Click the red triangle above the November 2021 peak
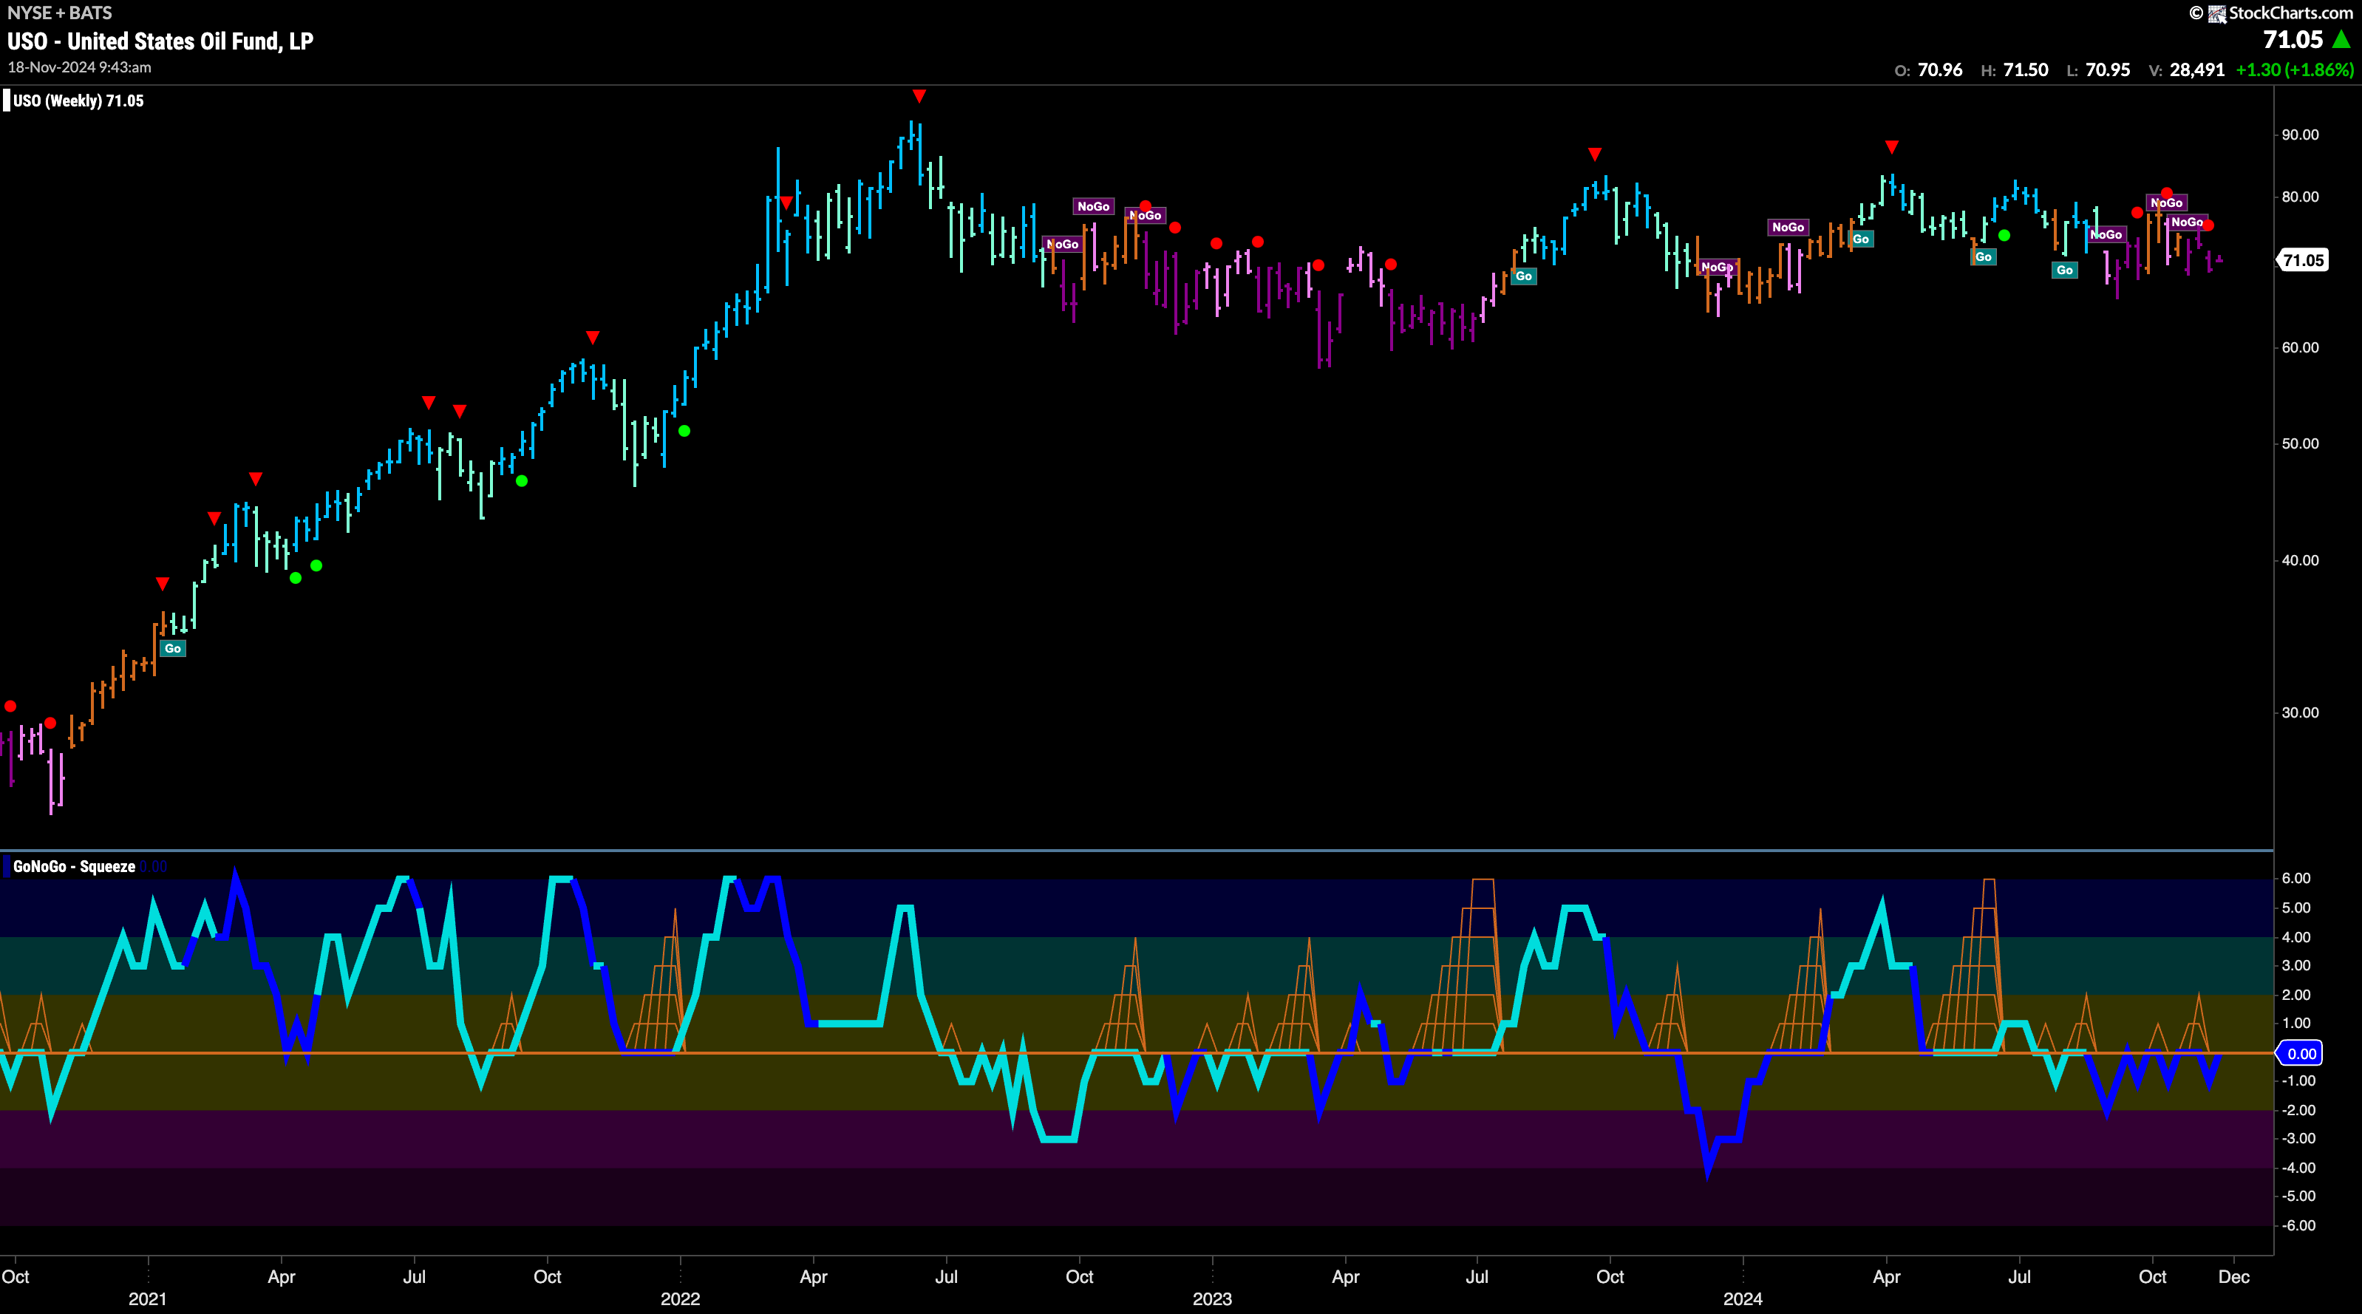Viewport: 2362px width, 1314px height. click(x=592, y=338)
